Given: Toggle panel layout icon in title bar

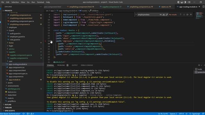Looking at the screenshot, I should [182, 2].
